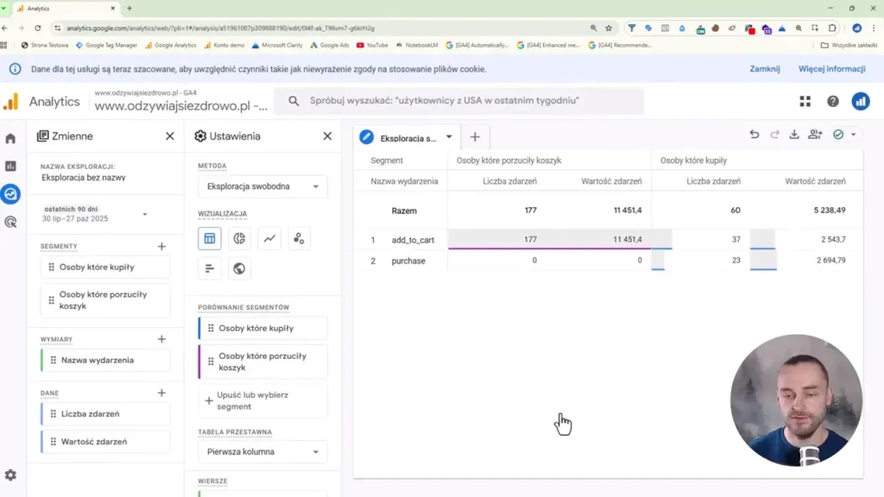Image resolution: width=884 pixels, height=497 pixels.
Task: Add a new segment with plus icon
Action: pos(161,246)
